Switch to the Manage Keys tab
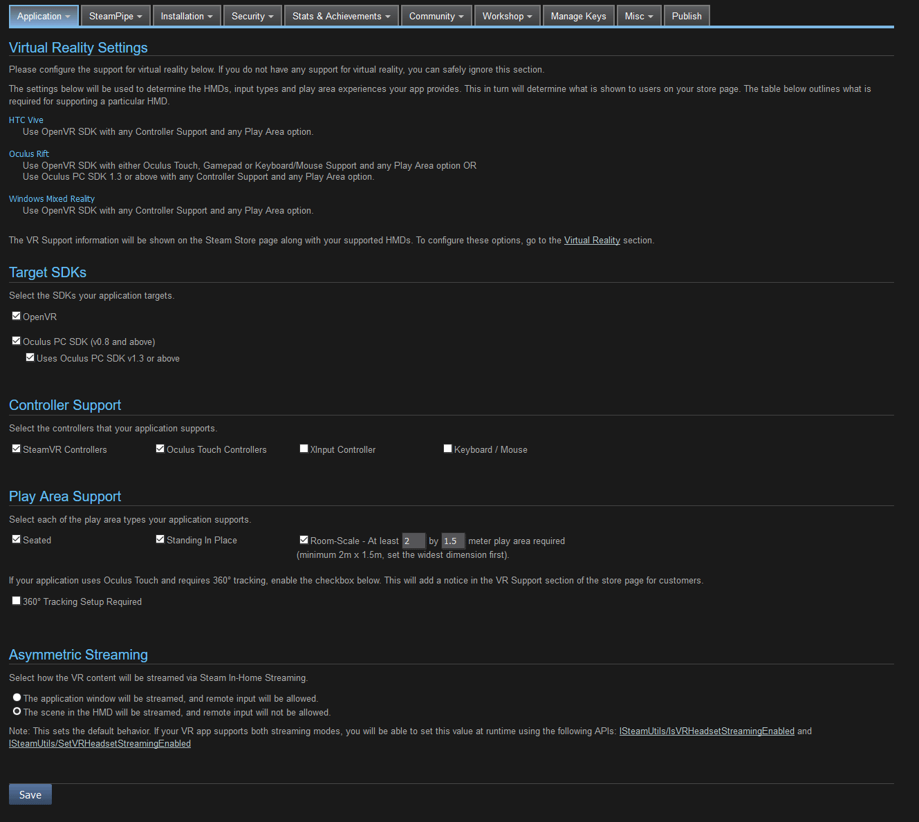919x822 pixels. point(578,15)
